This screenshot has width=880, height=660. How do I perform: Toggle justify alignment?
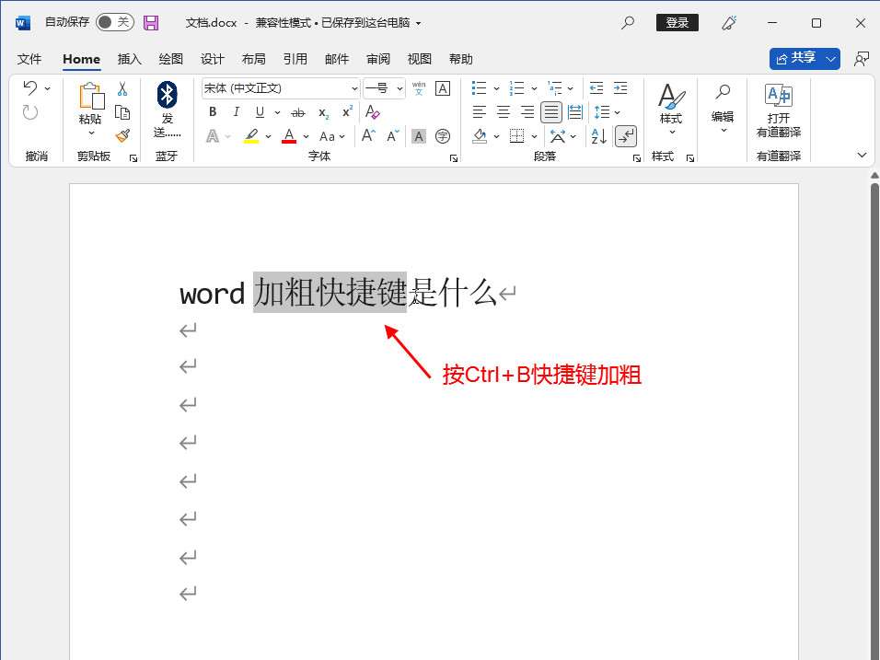pyautogui.click(x=551, y=112)
